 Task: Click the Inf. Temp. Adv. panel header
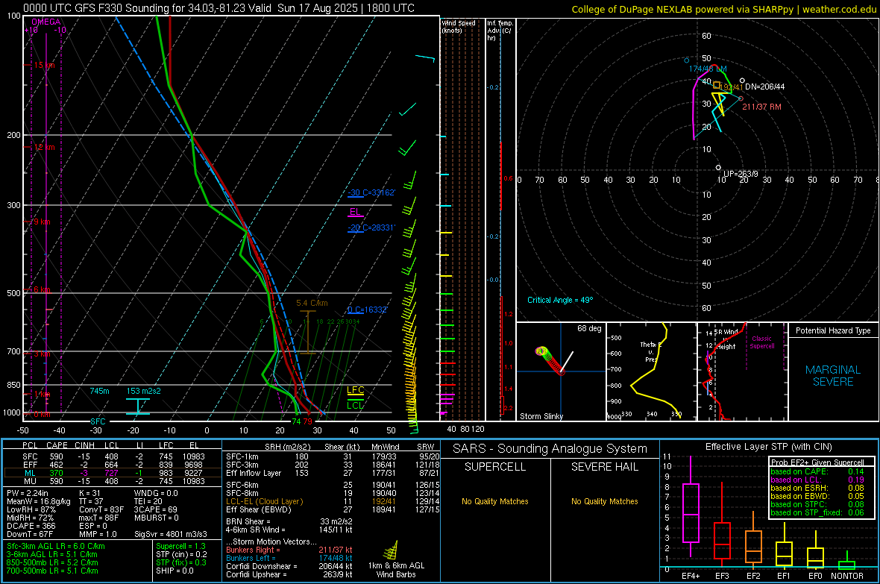(x=500, y=31)
